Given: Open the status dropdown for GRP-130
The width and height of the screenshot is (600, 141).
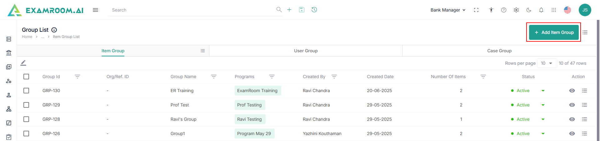Looking at the screenshot, I should coord(543,91).
